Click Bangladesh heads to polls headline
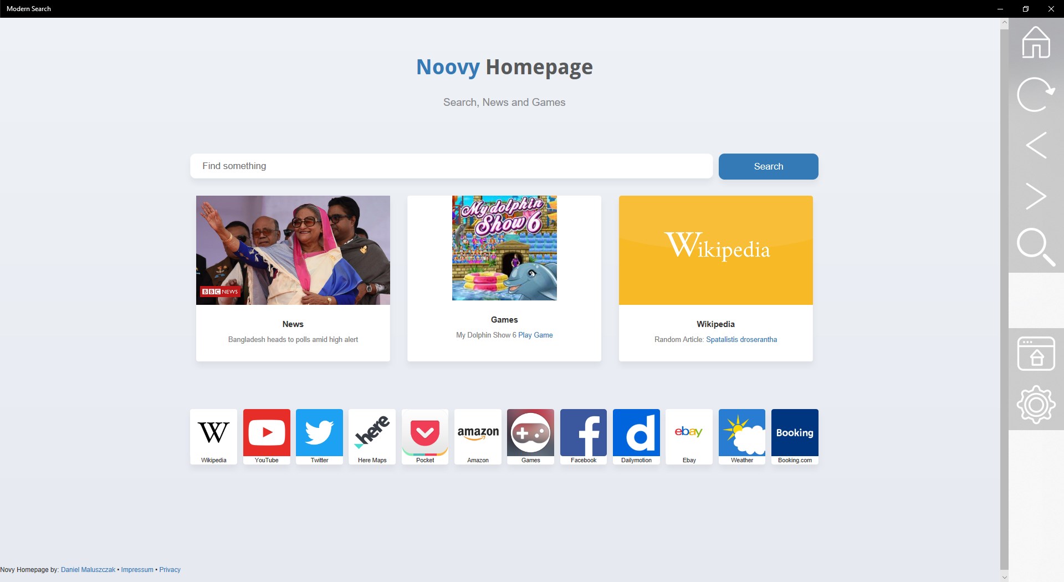The height and width of the screenshot is (582, 1064). click(x=293, y=340)
